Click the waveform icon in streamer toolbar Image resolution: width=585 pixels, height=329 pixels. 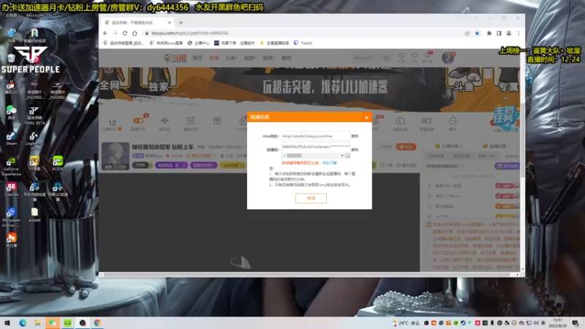(x=165, y=123)
